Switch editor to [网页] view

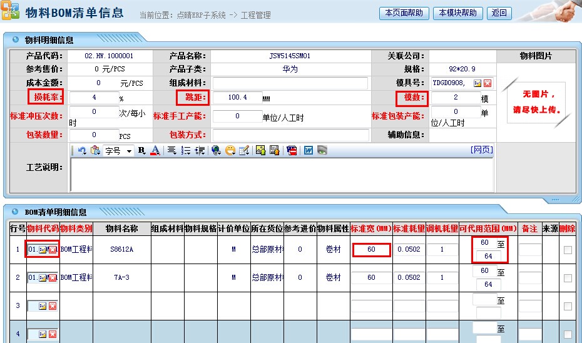click(481, 150)
